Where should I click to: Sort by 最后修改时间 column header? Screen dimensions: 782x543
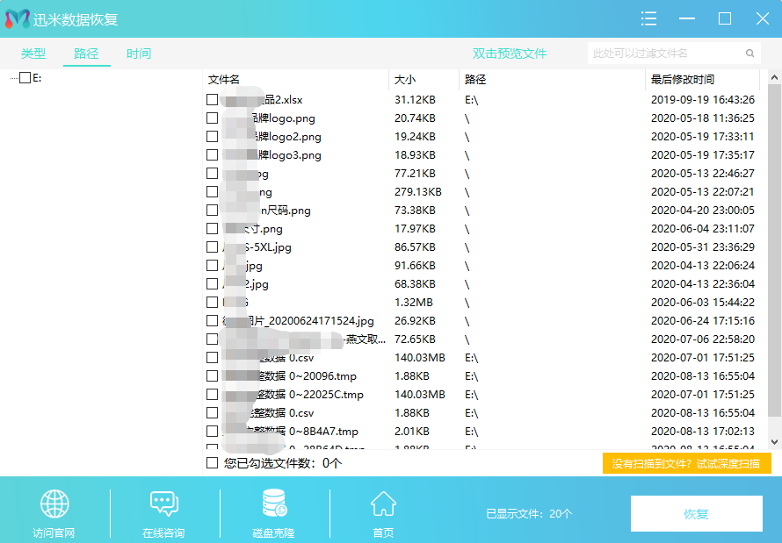(x=682, y=80)
